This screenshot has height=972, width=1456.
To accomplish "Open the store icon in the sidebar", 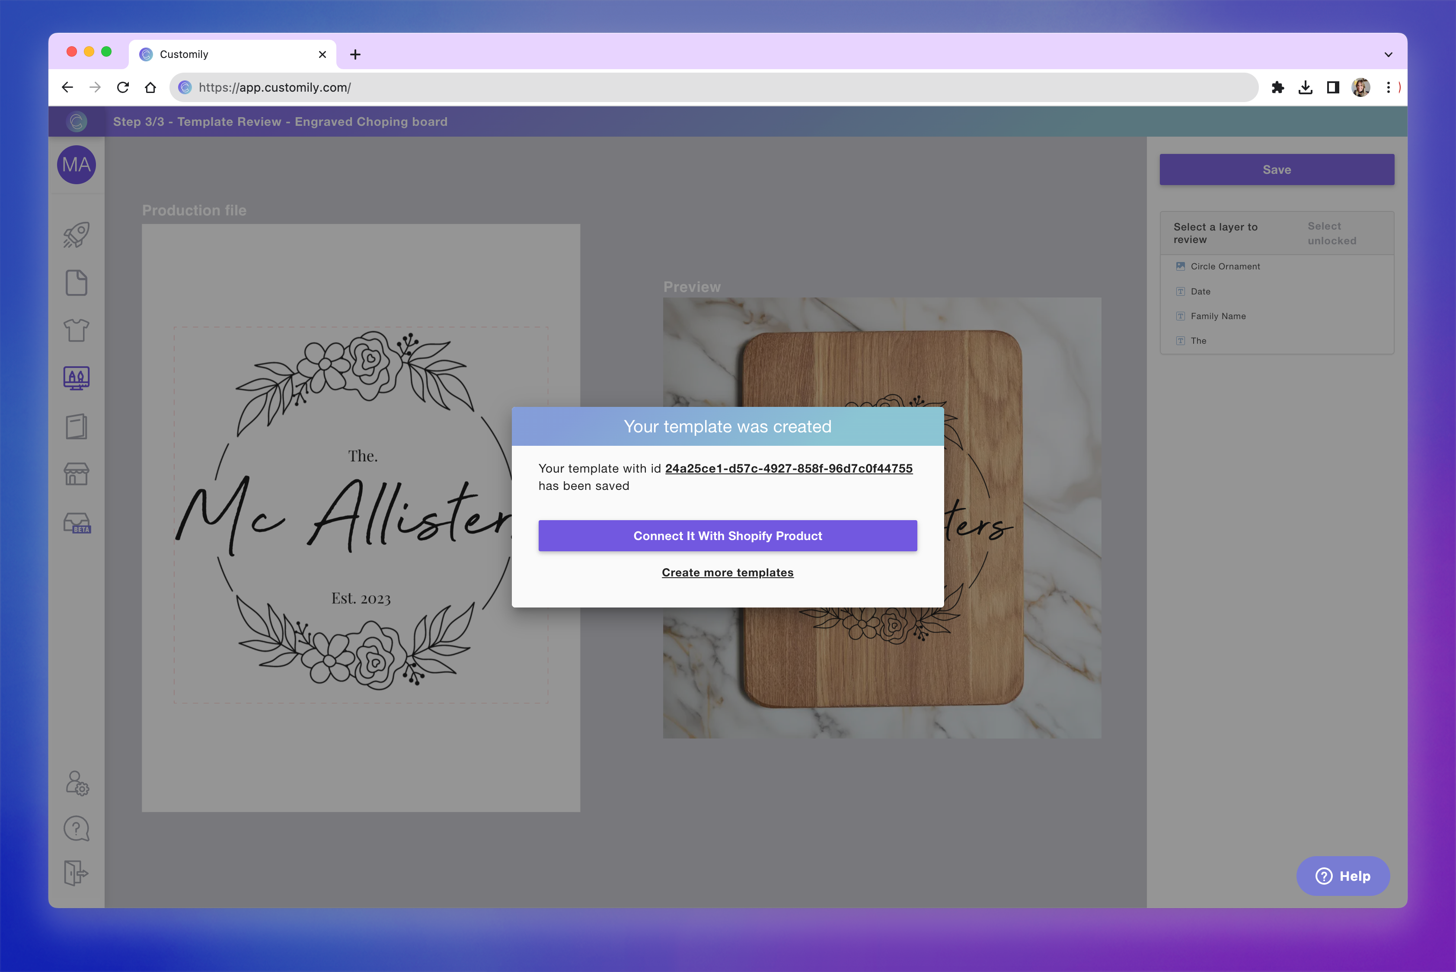I will (x=76, y=474).
